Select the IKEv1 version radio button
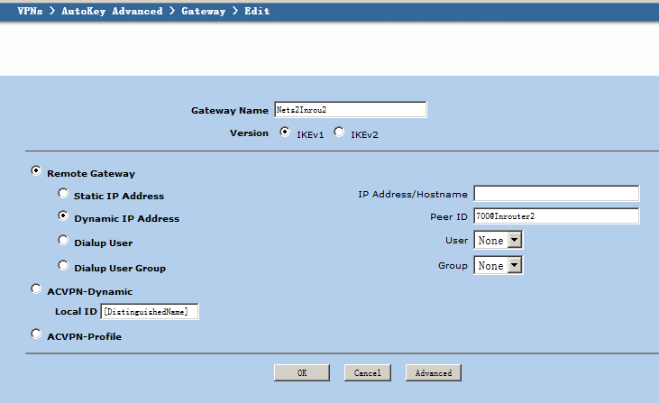 pos(285,133)
